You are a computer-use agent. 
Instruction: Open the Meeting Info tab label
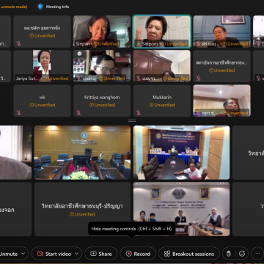point(57,7)
